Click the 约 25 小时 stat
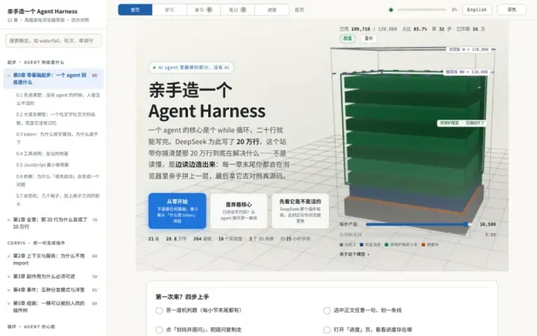The image size is (537, 336). 295,239
